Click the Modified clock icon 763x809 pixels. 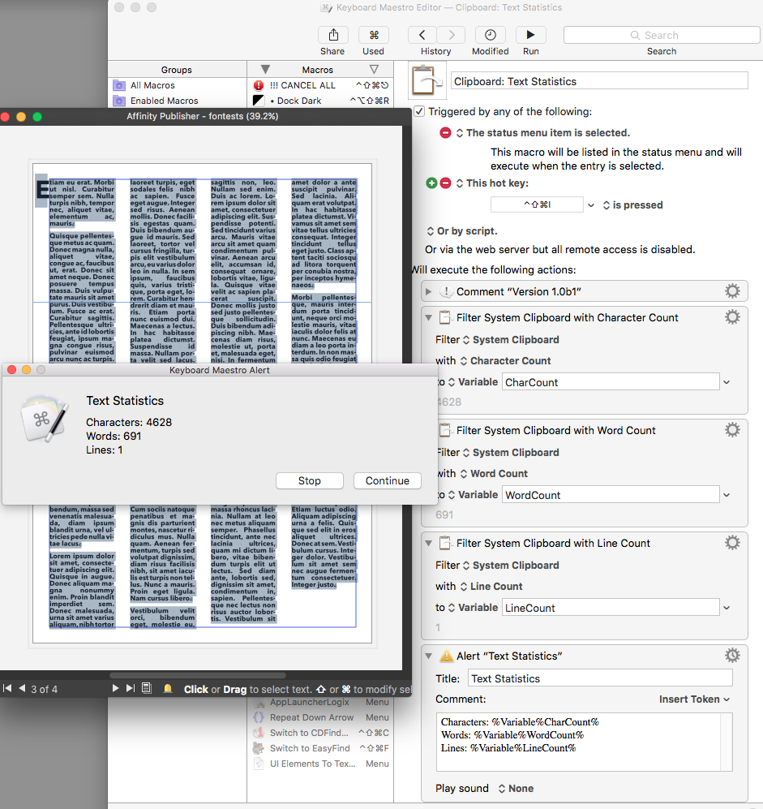coord(491,35)
